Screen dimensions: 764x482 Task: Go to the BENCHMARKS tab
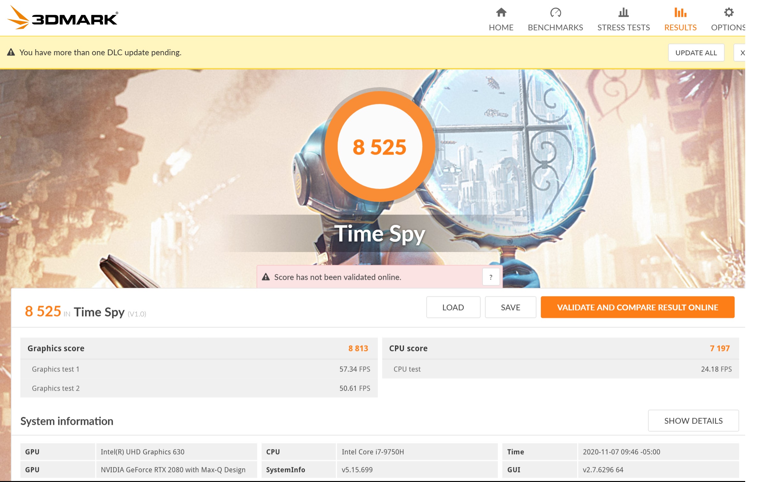point(555,19)
